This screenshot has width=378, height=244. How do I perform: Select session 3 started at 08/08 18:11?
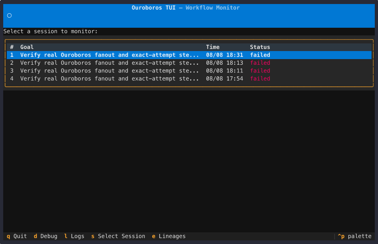(x=189, y=71)
